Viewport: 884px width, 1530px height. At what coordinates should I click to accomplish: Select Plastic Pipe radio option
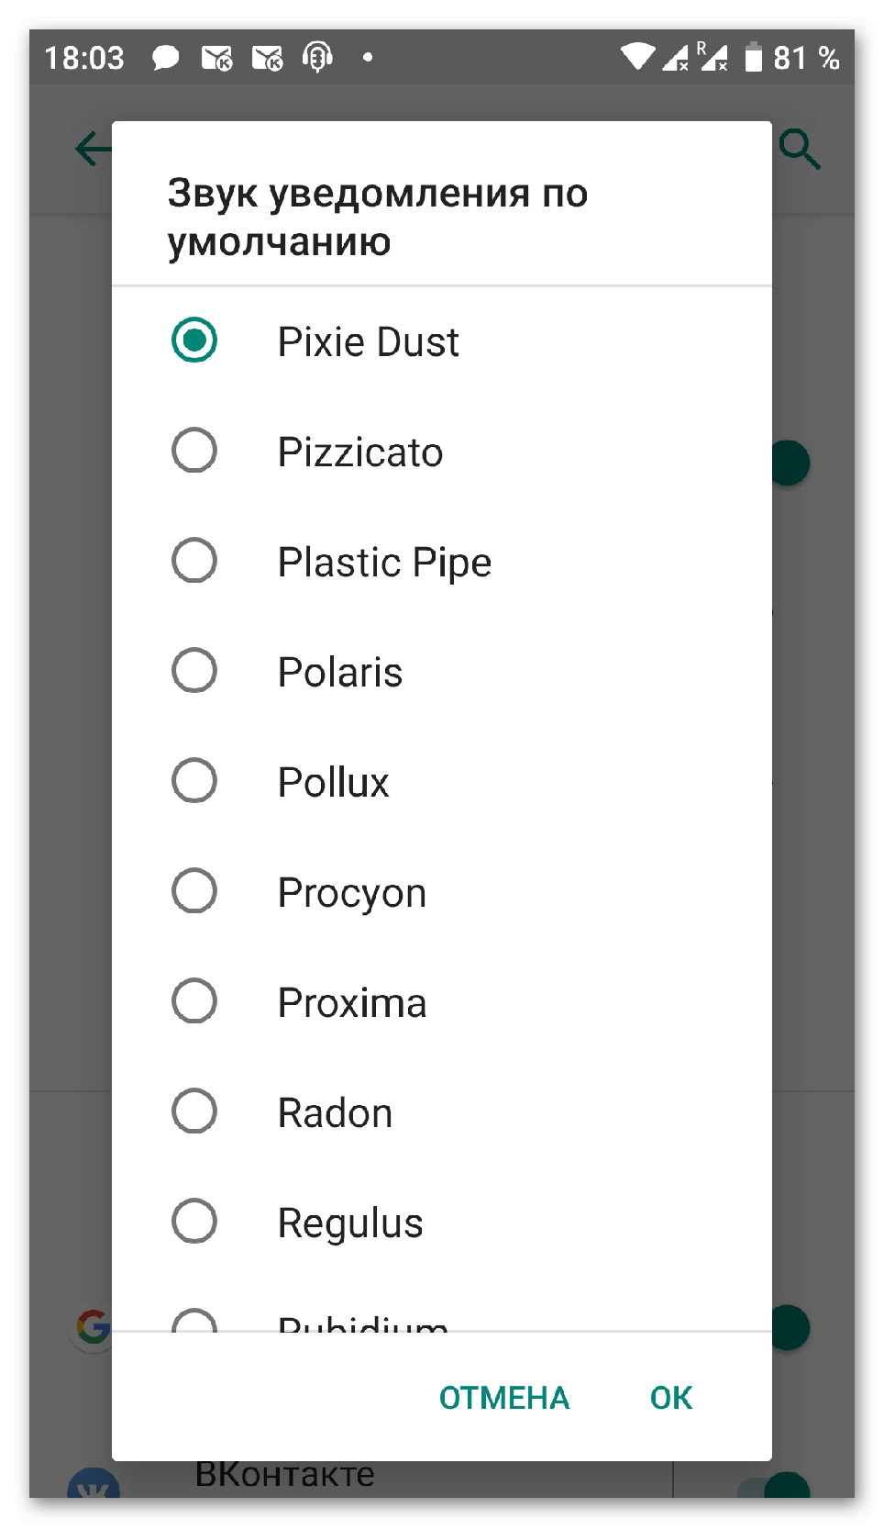194,561
